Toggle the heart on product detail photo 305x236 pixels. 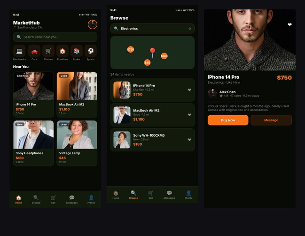289,25
